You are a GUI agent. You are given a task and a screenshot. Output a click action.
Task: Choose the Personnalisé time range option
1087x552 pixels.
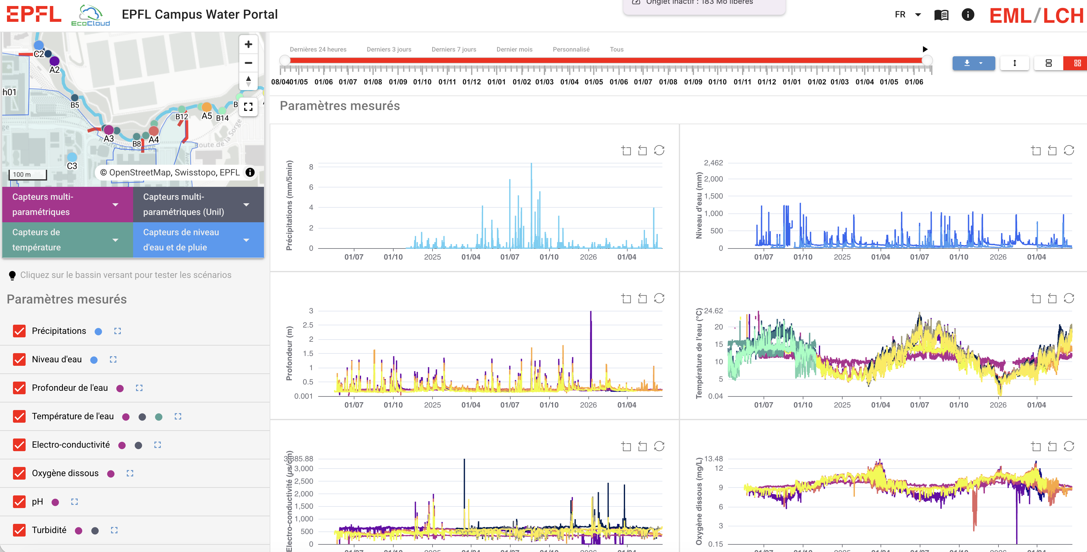tap(571, 49)
